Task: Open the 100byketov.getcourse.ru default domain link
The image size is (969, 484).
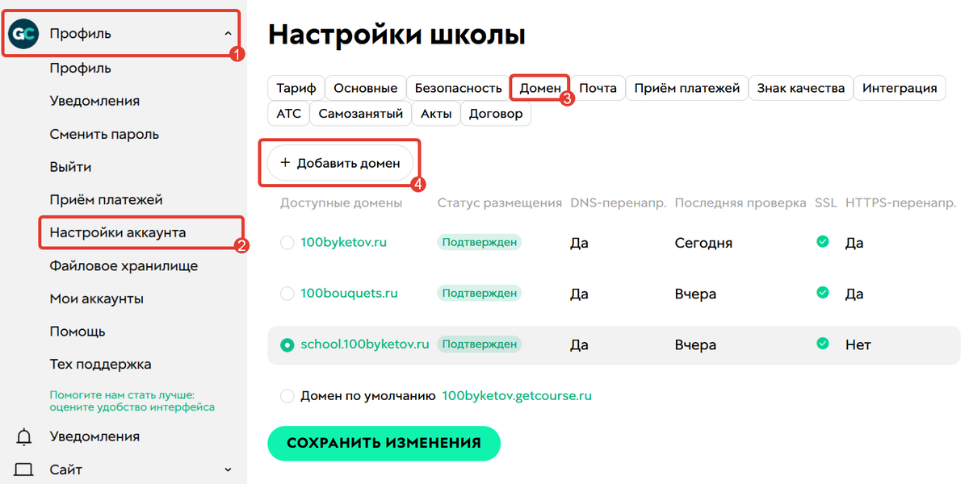Action: [x=517, y=396]
